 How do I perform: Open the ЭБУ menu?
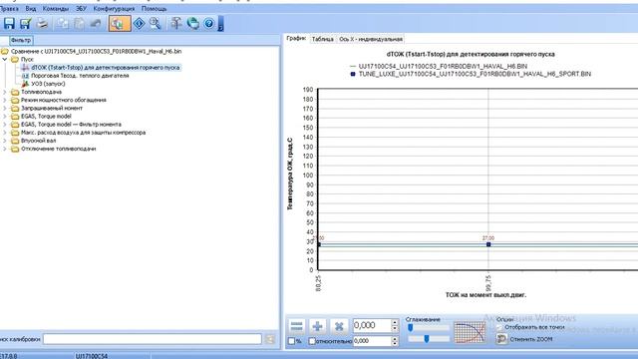[x=81, y=9]
